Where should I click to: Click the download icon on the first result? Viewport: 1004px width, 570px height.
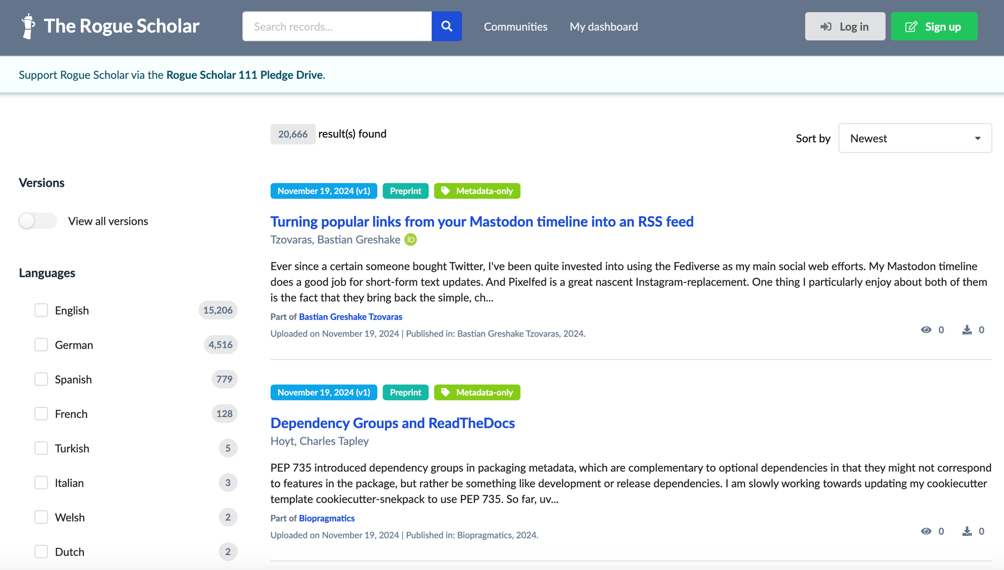click(967, 330)
